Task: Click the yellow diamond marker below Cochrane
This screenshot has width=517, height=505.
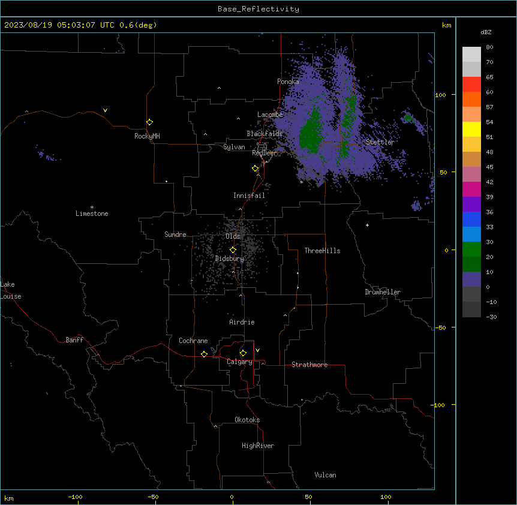Action: coord(204,354)
